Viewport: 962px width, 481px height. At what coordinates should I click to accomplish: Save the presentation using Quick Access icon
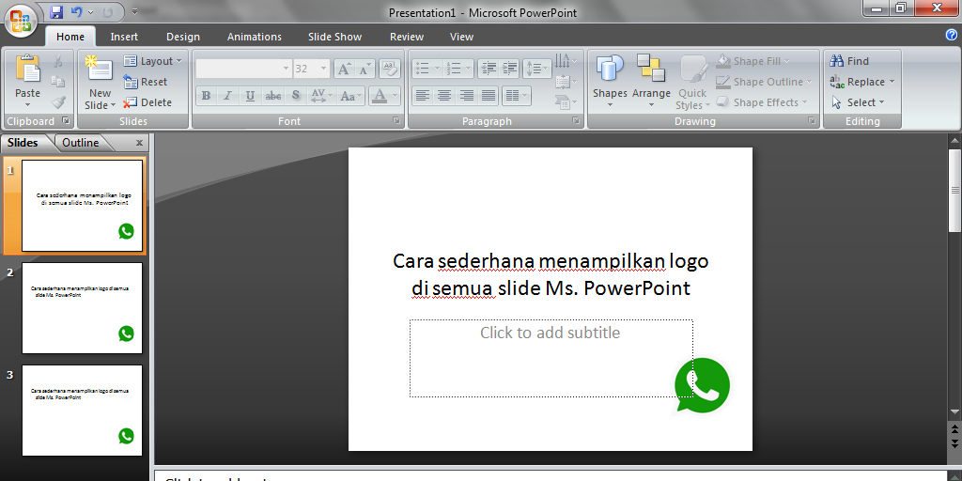point(56,12)
